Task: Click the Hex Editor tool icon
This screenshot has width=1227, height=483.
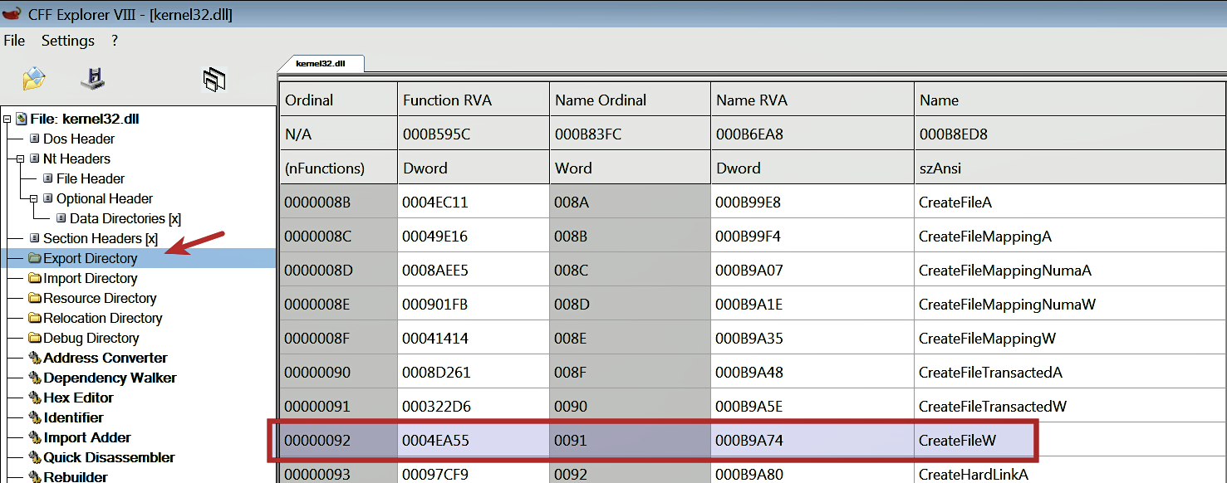Action: pos(35,398)
